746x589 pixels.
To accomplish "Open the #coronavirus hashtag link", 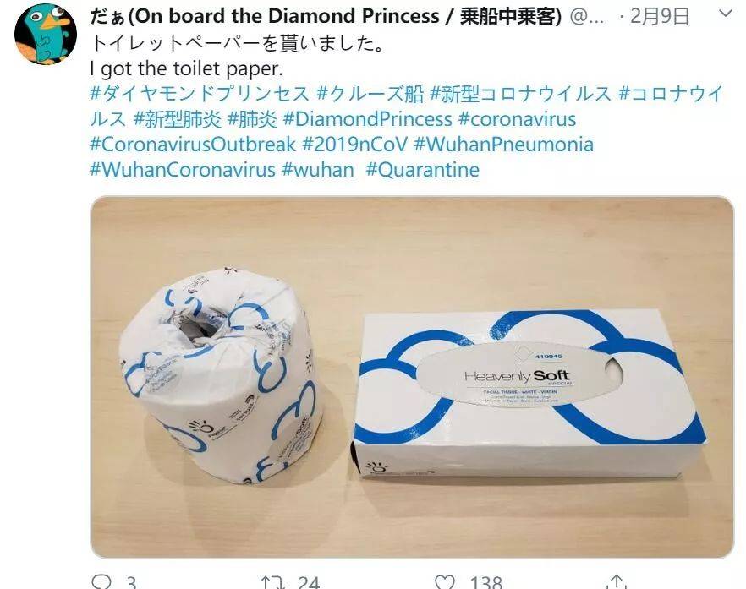I will pyautogui.click(x=517, y=119).
